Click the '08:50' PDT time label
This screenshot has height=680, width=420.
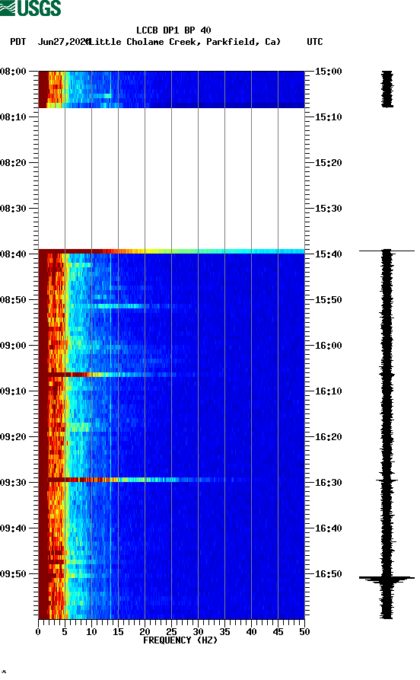[x=14, y=300]
